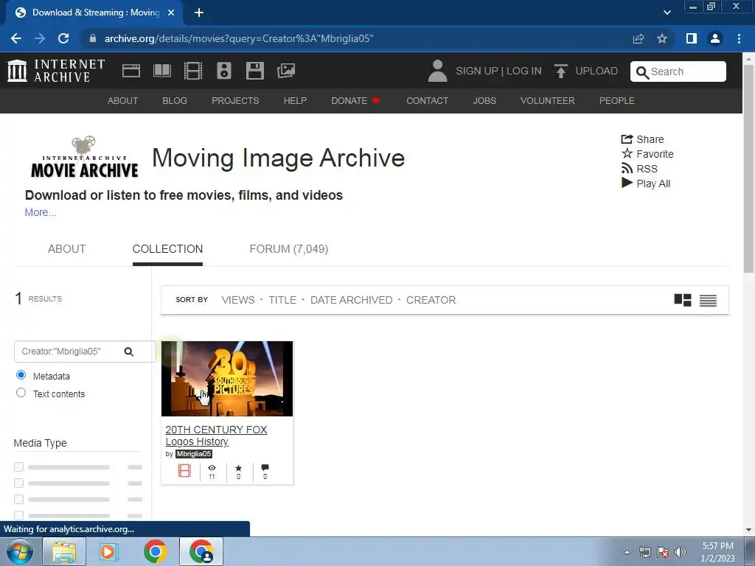The width and height of the screenshot is (755, 566).
Task: Open the Texts book icon
Action: click(162, 71)
